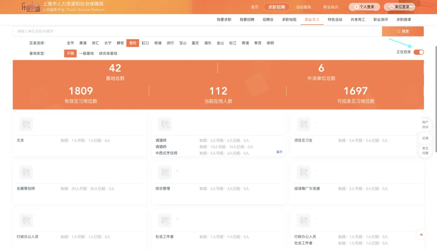The width and height of the screenshot is (437, 250).
Task: Click the 42 基地总数 statistic
Action: [x=115, y=72]
